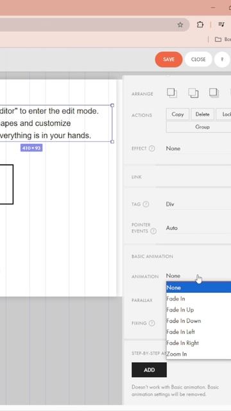Select Fade In Down animation option
This screenshot has height=411, width=231.
tap(198, 320)
